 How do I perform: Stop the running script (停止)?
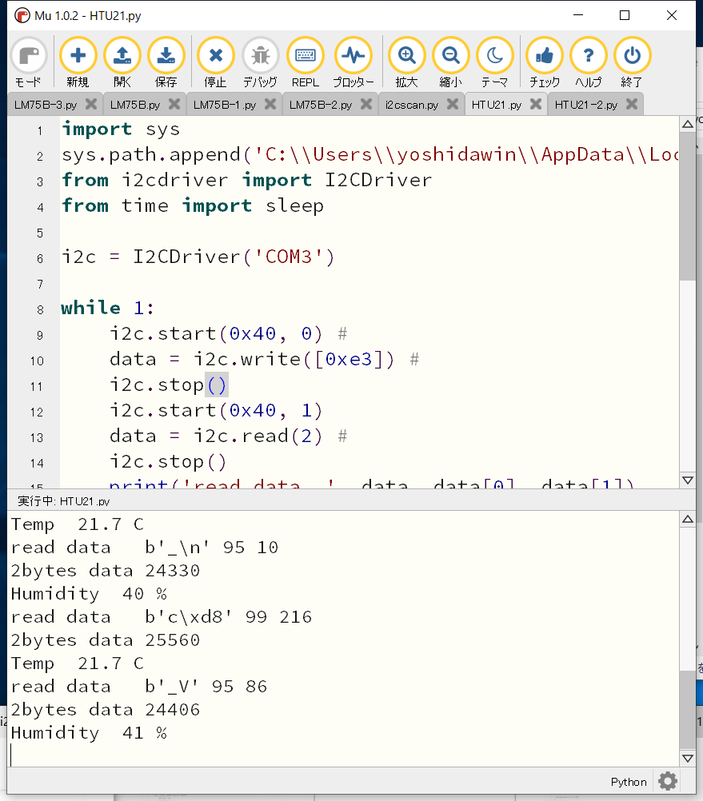click(x=216, y=63)
